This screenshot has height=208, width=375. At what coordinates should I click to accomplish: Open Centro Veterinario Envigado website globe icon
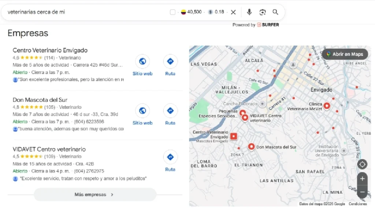coord(142,61)
